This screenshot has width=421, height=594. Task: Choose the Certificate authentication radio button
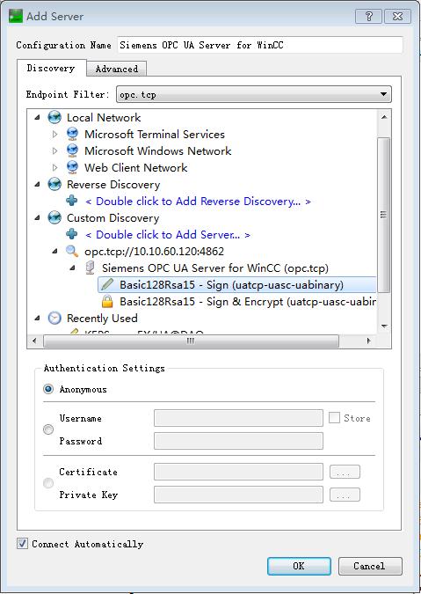pos(48,483)
